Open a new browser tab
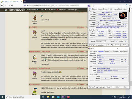Image resolution: width=132 pixels, height=99 pixels. [25, 2]
